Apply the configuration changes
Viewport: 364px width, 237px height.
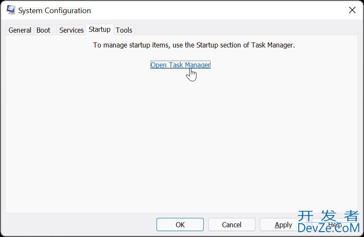(x=283, y=225)
